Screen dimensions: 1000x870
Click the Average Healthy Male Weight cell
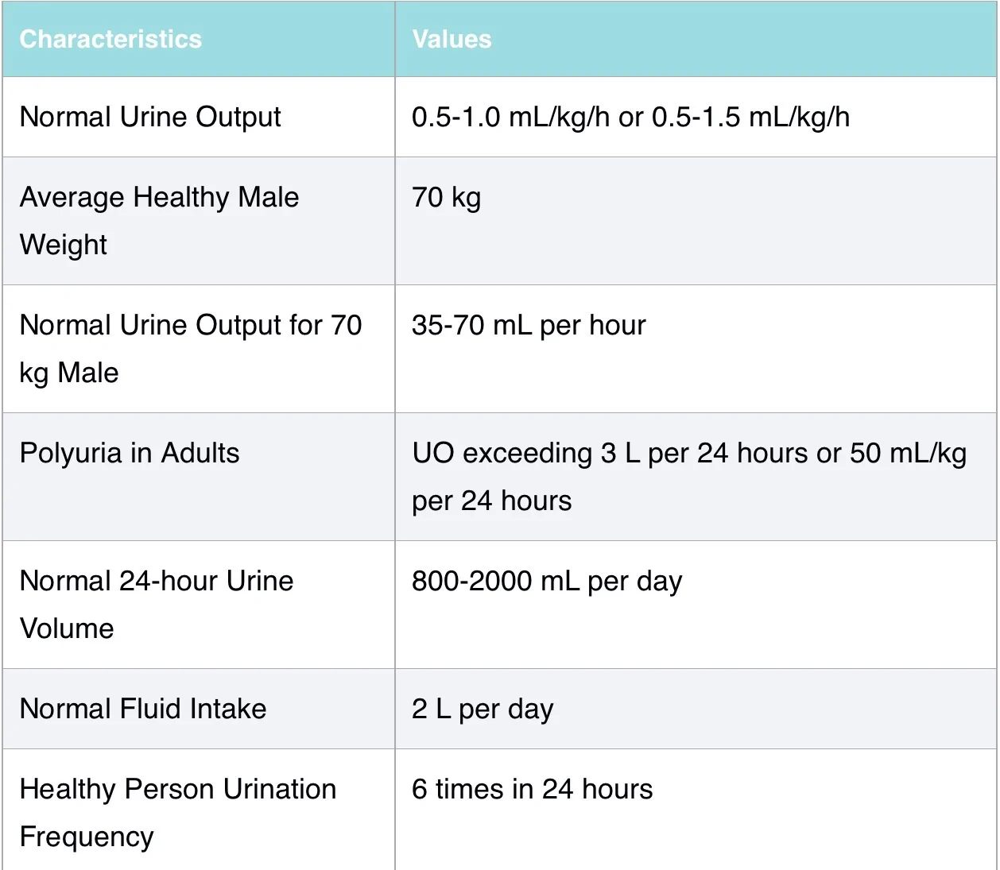[199, 221]
